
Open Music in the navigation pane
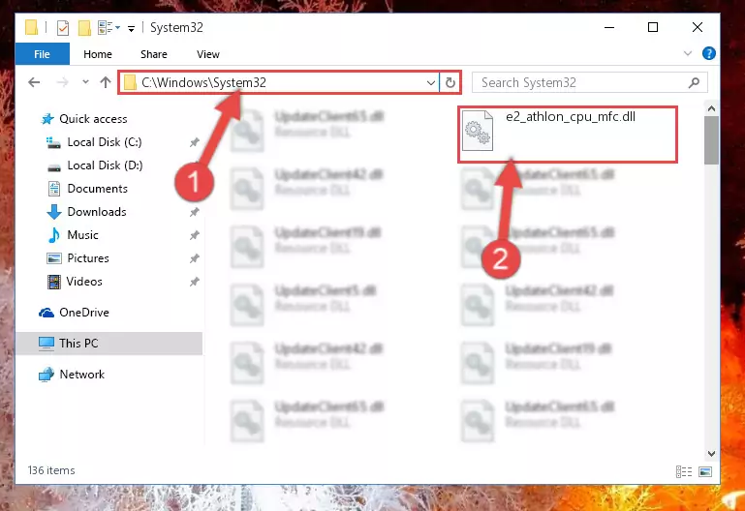[82, 235]
